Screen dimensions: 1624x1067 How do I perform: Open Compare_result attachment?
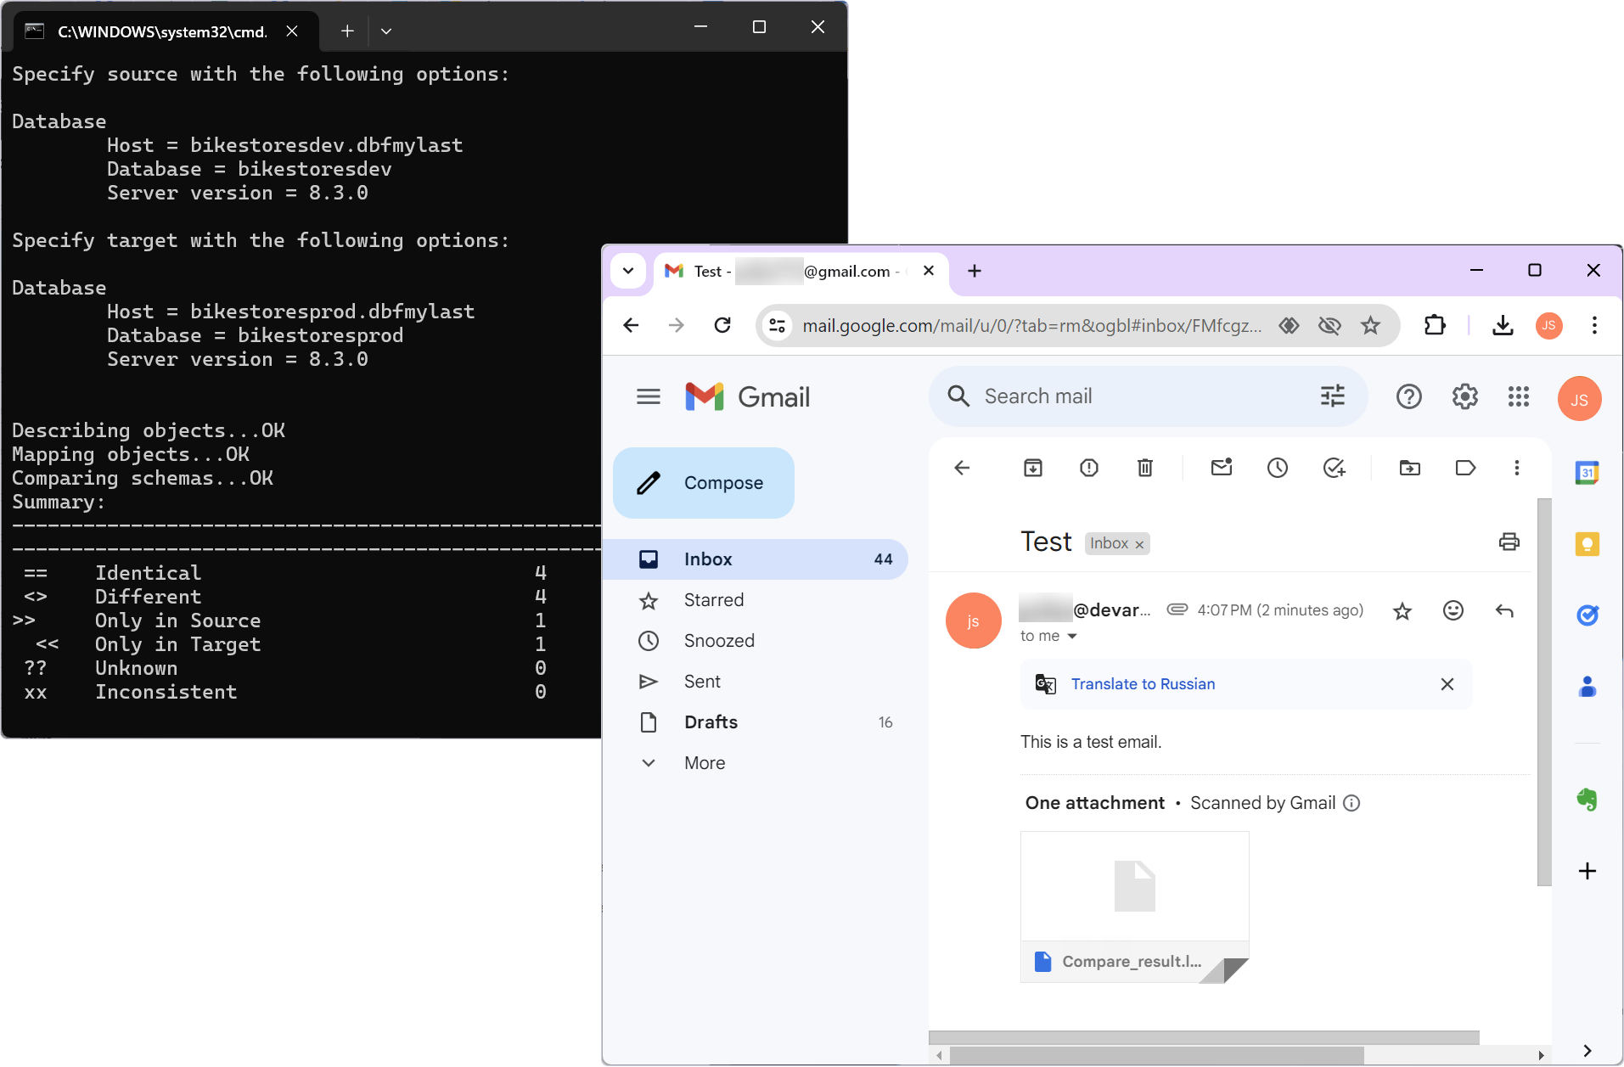point(1135,907)
